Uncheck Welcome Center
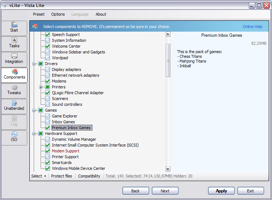Image resolution: width=272 pixels, height=200 pixels. pyautogui.click(x=48, y=46)
